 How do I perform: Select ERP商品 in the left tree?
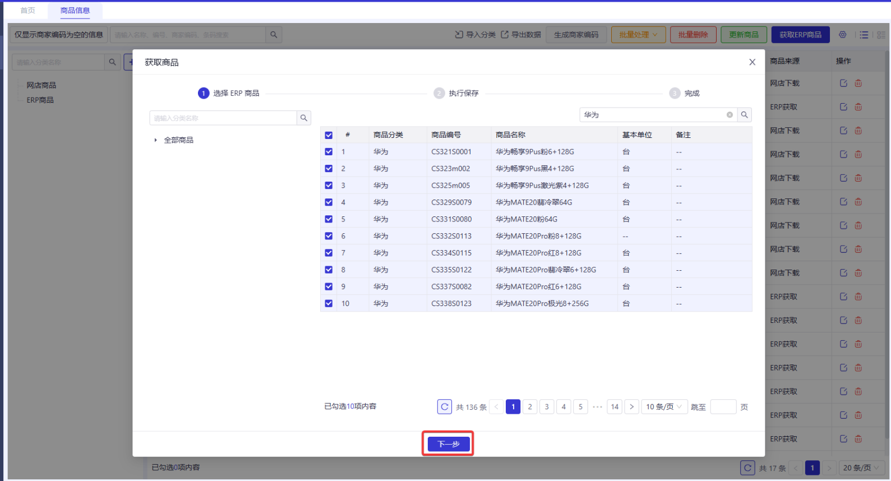coord(40,100)
